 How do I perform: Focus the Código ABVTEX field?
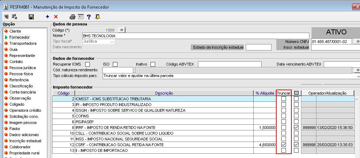230,64
